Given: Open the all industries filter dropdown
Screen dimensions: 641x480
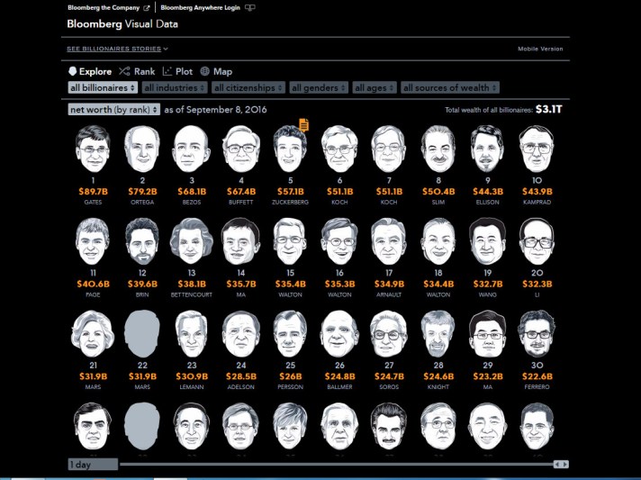Looking at the screenshot, I should [175, 87].
